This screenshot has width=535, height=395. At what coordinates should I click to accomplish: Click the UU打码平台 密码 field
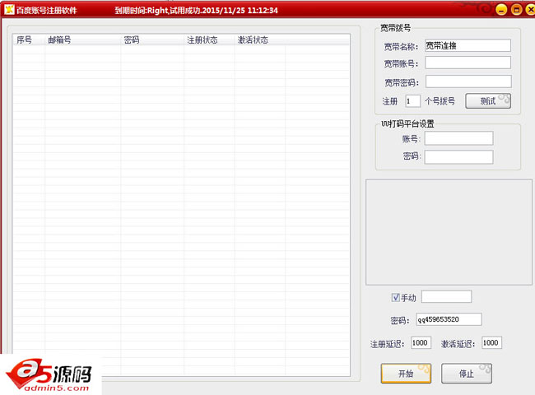[x=459, y=157]
